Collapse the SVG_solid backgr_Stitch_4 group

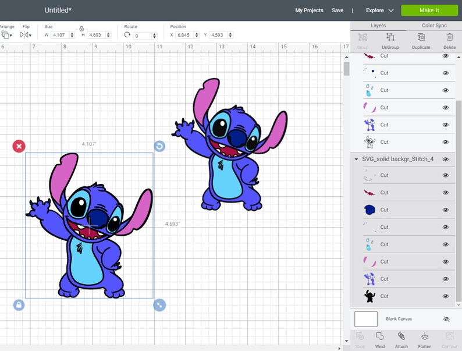(356, 159)
